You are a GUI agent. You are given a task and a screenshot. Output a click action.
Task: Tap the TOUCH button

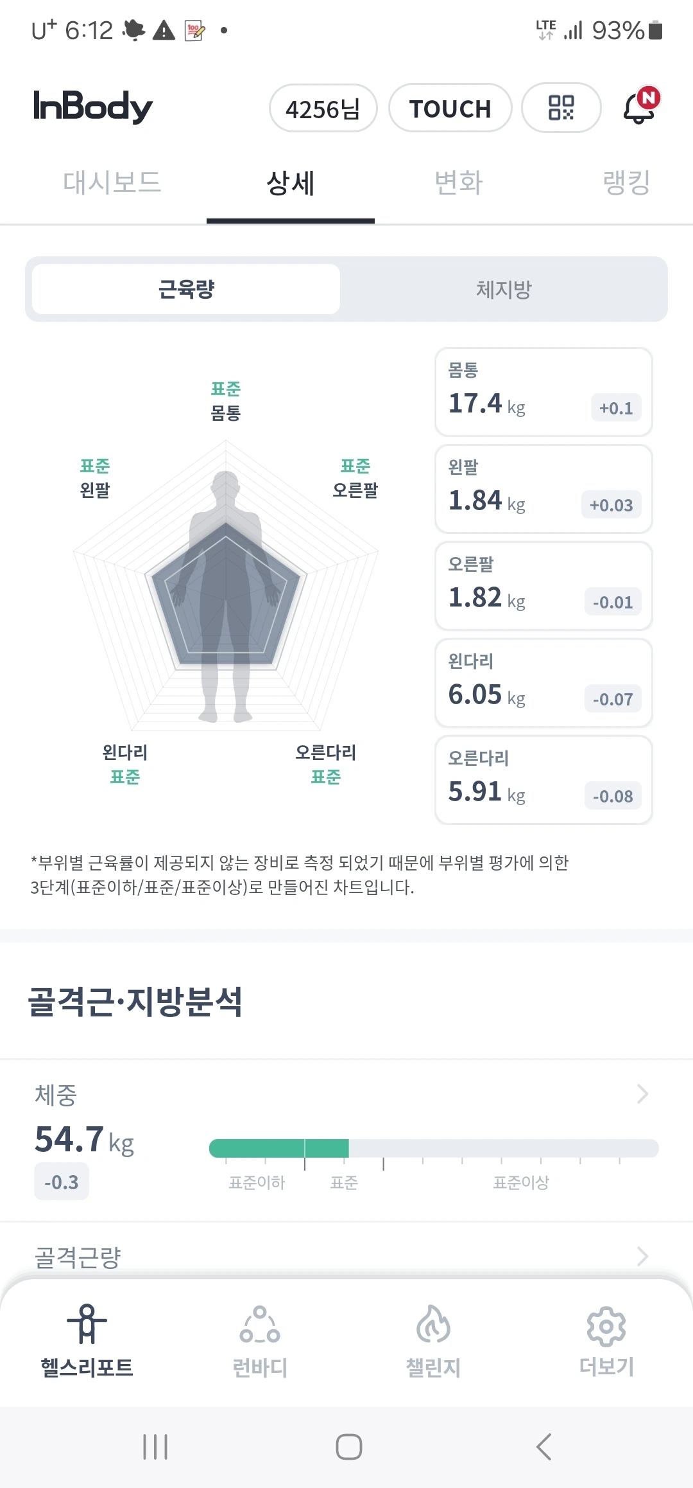point(450,108)
